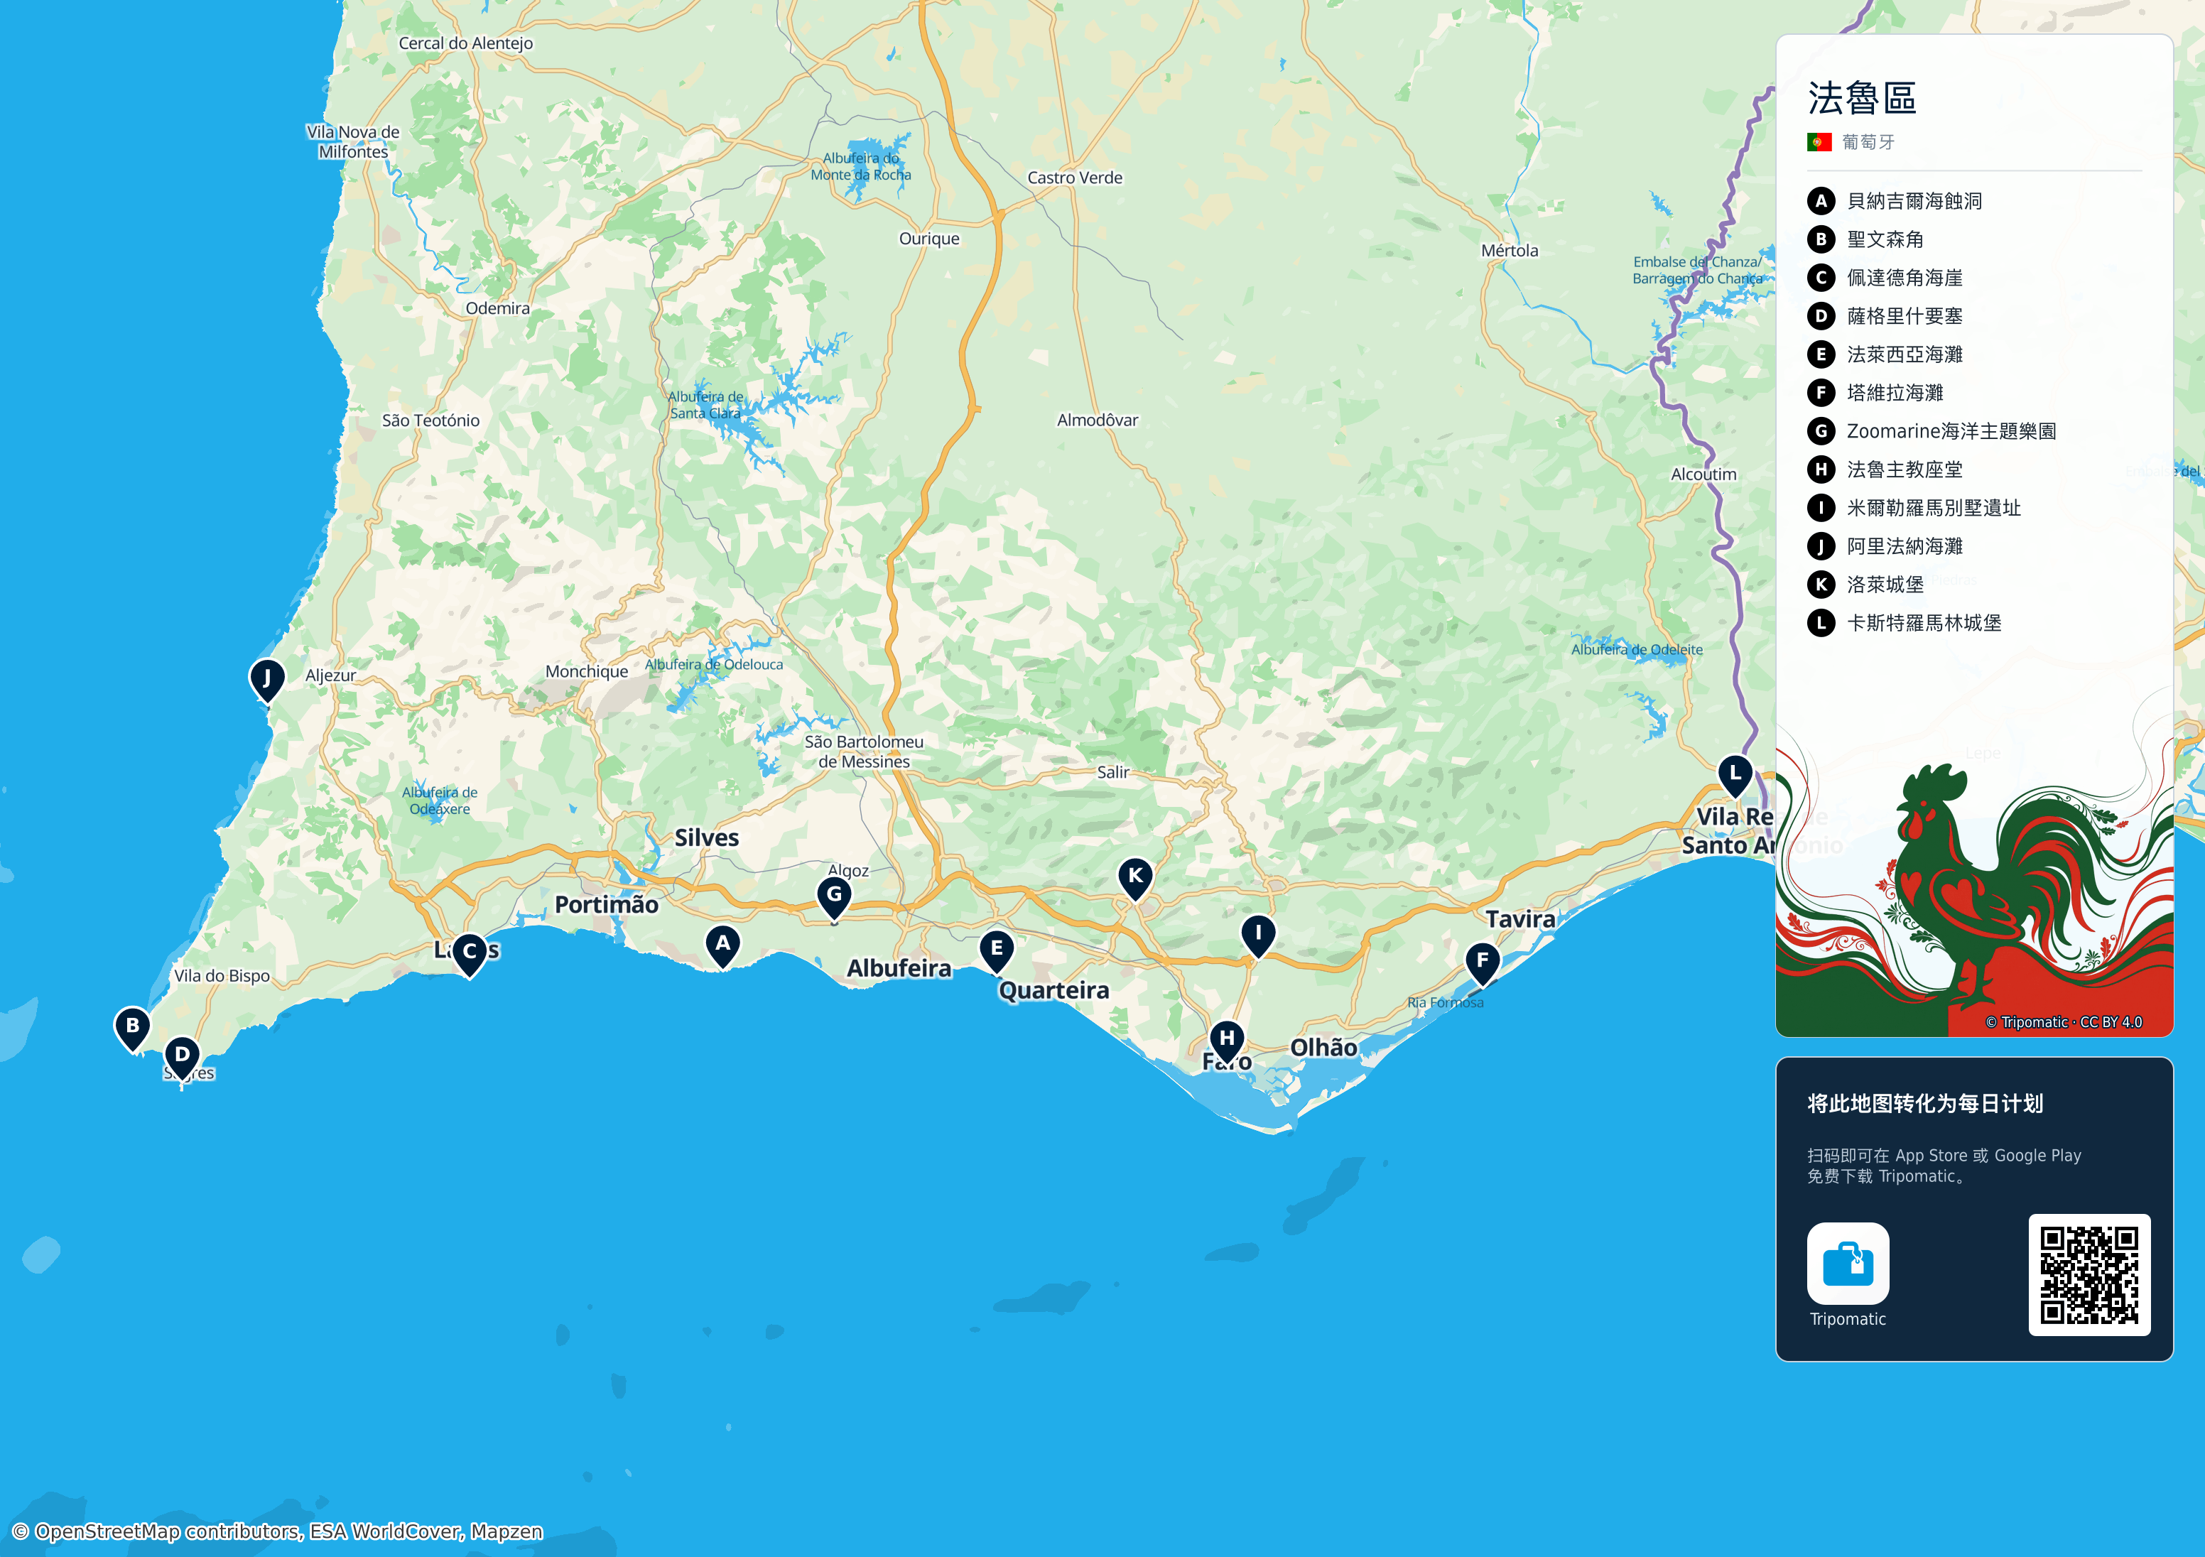Image resolution: width=2205 pixels, height=1557 pixels.
Task: Click the Monchique town label
Action: tap(587, 671)
